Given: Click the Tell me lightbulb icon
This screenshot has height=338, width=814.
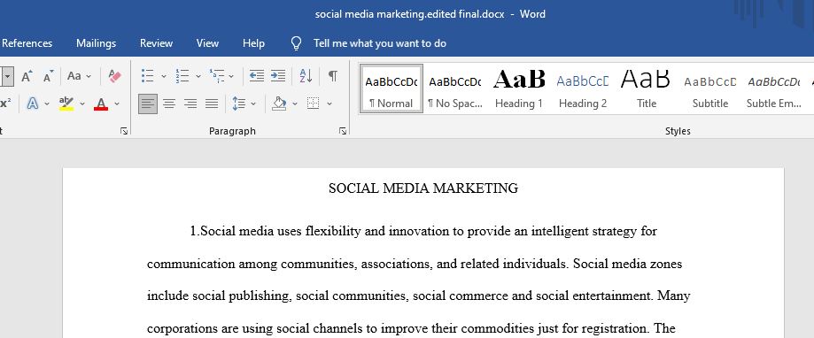Looking at the screenshot, I should tap(296, 43).
